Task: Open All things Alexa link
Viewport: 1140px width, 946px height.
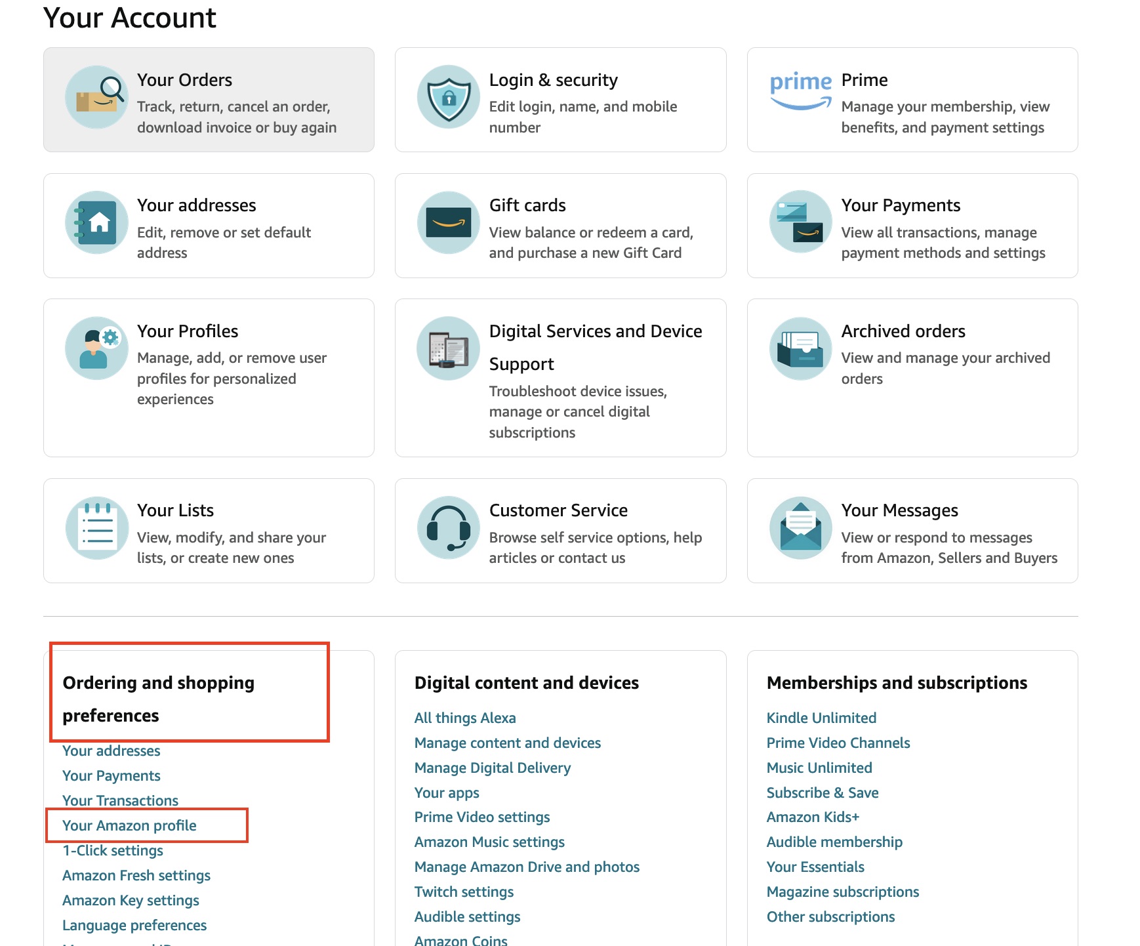Action: pyautogui.click(x=464, y=718)
